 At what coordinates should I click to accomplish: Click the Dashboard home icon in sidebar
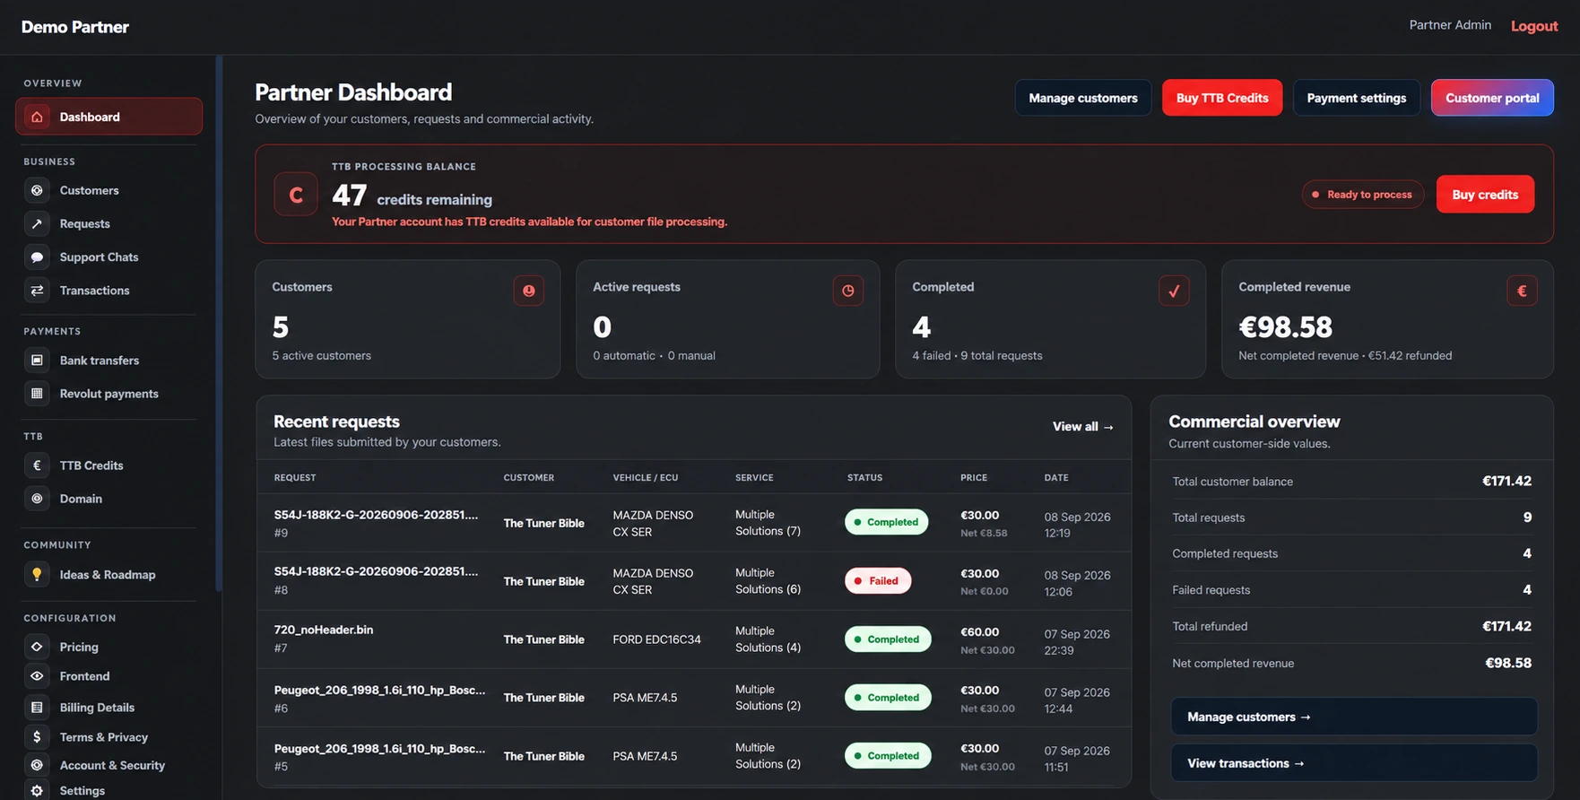[37, 117]
